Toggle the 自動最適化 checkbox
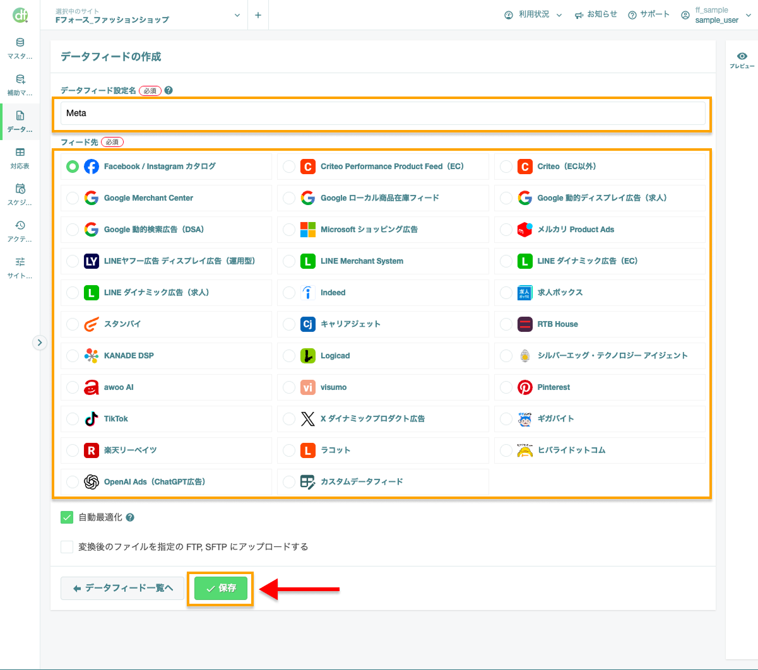 point(67,517)
